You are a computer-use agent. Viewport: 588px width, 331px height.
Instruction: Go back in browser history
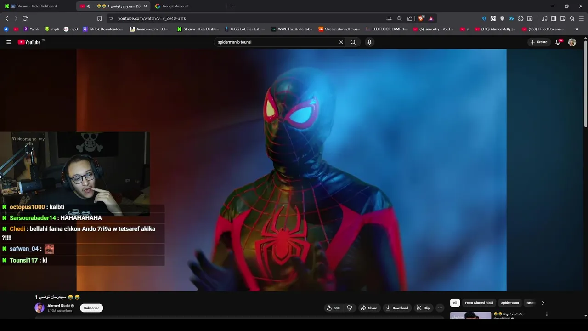point(6,18)
